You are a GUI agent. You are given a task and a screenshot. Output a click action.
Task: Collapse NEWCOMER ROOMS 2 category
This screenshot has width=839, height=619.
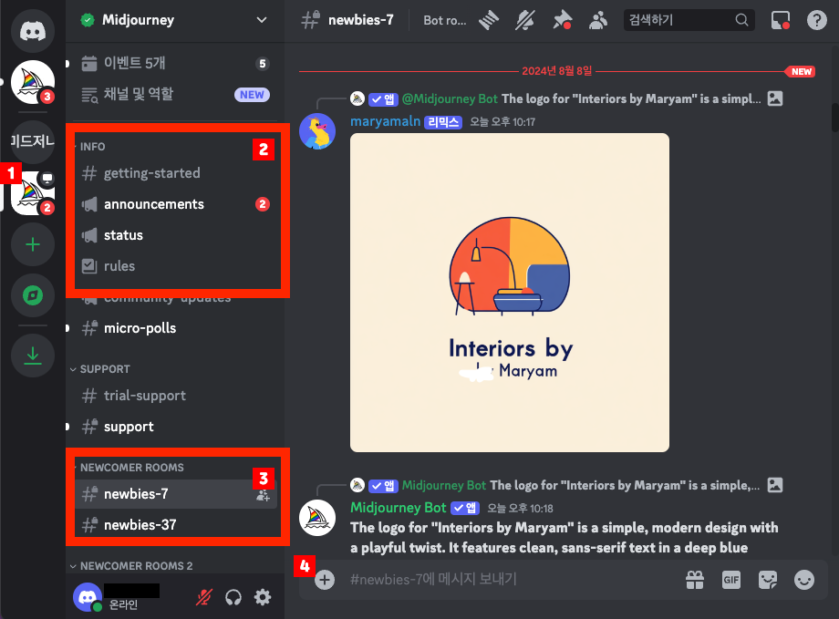click(131, 566)
